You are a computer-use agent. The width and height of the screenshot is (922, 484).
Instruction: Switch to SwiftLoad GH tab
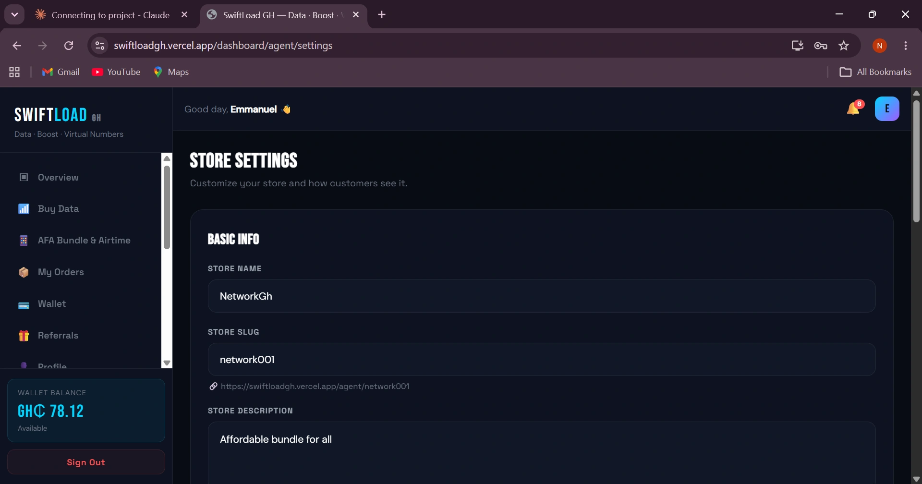point(283,15)
